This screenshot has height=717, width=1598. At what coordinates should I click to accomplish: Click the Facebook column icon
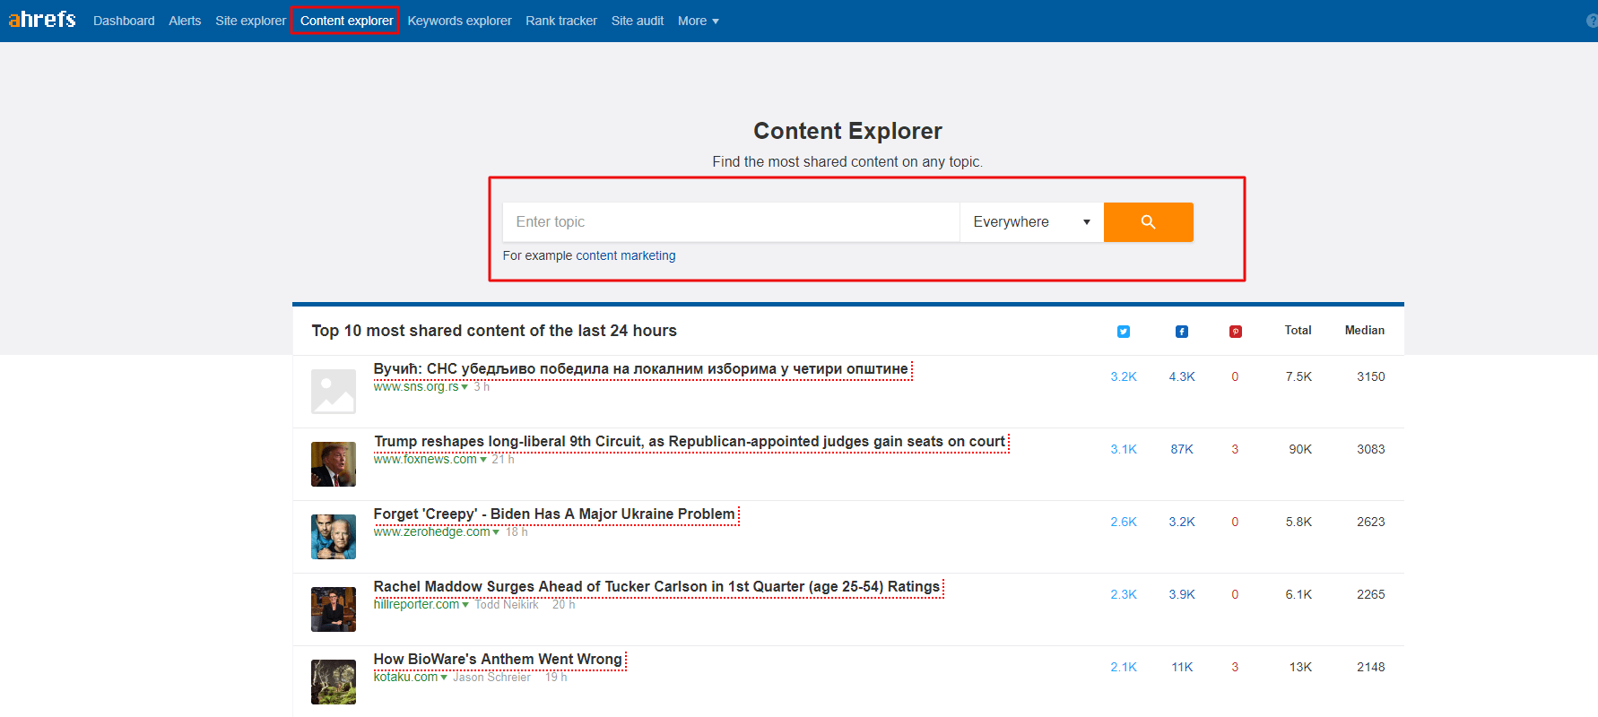[1182, 332]
